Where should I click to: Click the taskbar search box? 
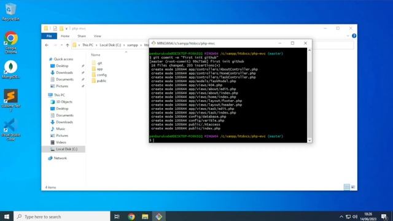point(62,217)
